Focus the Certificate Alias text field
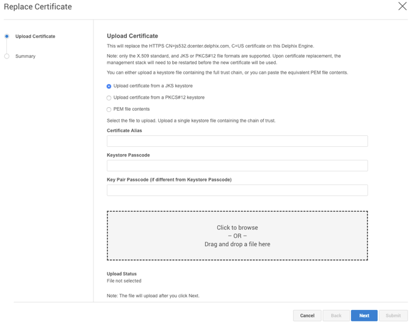 (x=237, y=141)
